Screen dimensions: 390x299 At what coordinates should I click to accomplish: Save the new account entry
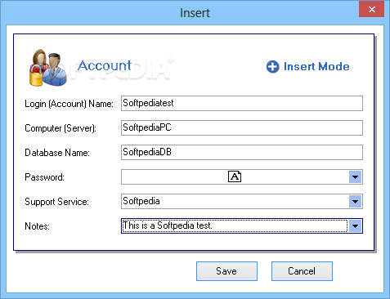[x=226, y=271]
